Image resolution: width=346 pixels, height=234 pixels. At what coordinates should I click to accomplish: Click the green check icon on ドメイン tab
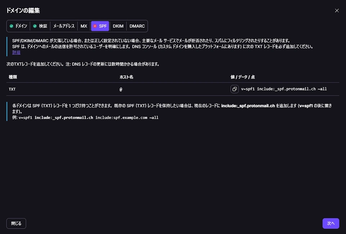point(12,26)
